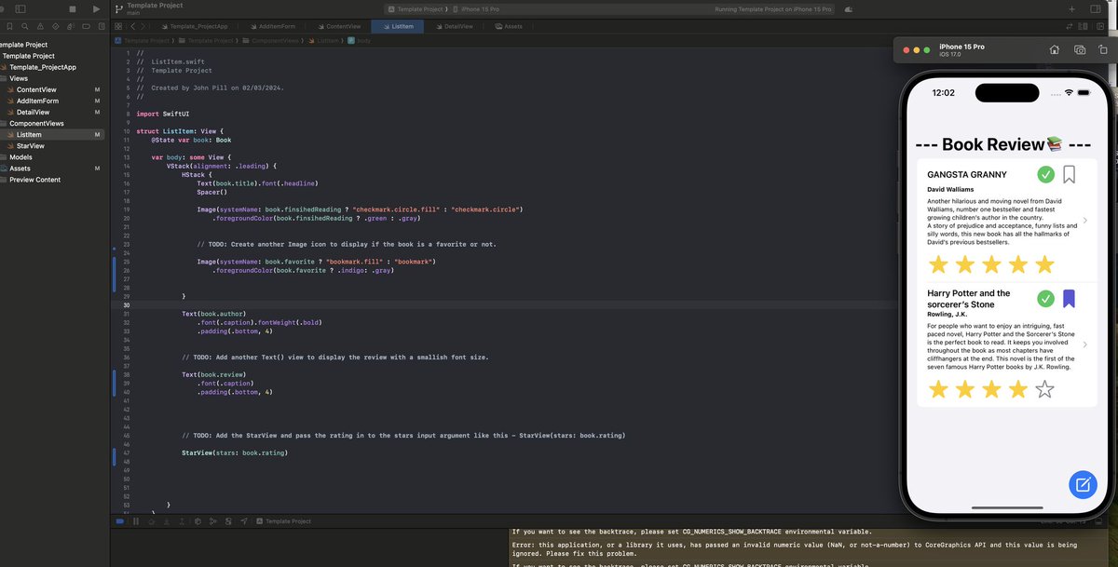Collapse the ComponentViews group
The height and width of the screenshot is (567, 1118).
coord(36,123)
